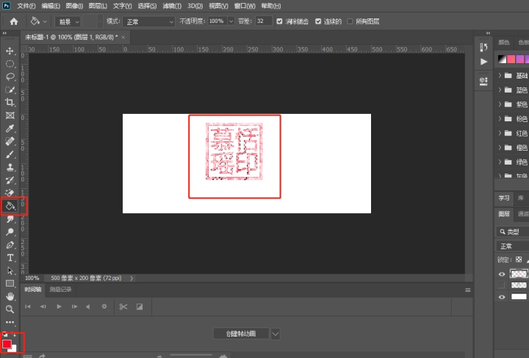Select the Eyedropper tool
The image size is (529, 358).
[10, 128]
